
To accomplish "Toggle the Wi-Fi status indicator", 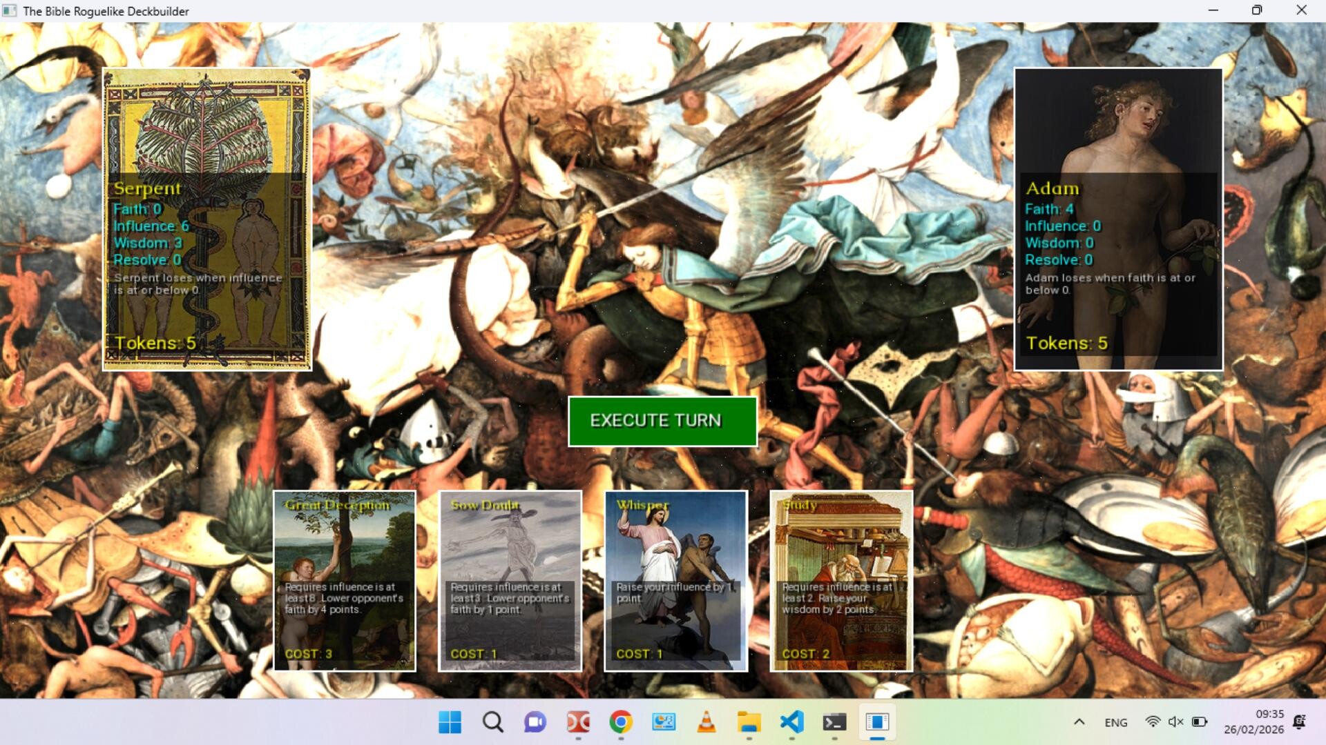I will coord(1153,723).
